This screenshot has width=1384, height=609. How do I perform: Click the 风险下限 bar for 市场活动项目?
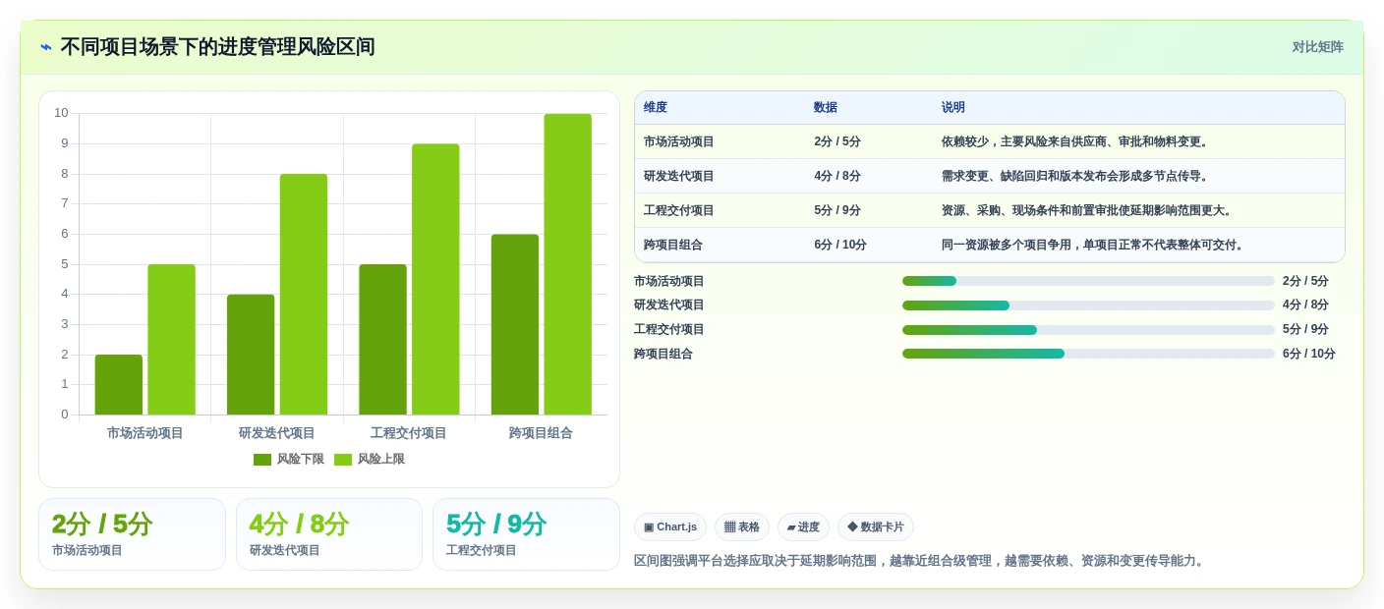[119, 384]
